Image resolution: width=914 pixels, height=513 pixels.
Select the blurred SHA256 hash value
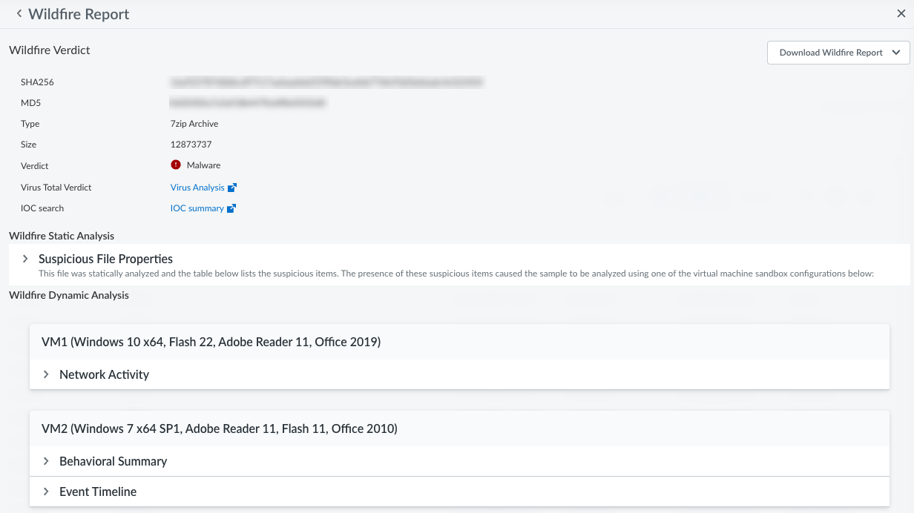point(326,82)
